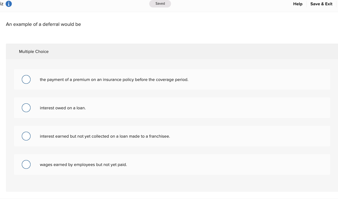Click the Multiple Choice section header
Image resolution: width=338 pixels, height=199 pixels.
34,51
